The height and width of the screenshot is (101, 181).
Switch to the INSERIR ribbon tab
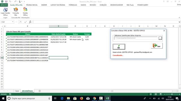click(44, 5)
